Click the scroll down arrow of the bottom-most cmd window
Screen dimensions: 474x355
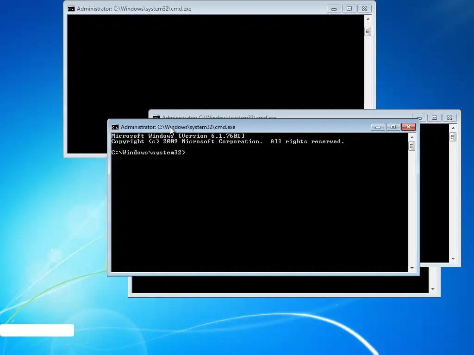tap(433, 289)
